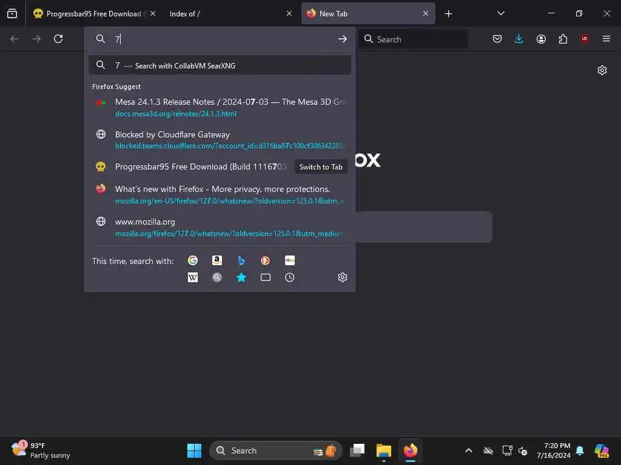Open File Explorer from taskbar
This screenshot has height=465, width=621.
[x=383, y=450]
